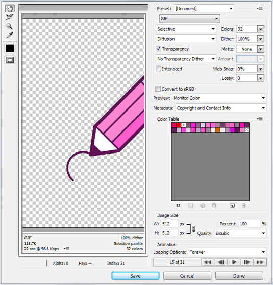
Task: Toggle the Transparency checkbox
Action: 158,49
